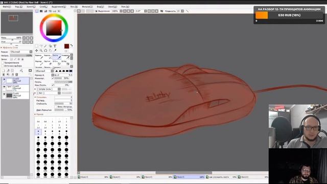
Task: Click the navigator zoom in plus button
Action: coord(28,38)
